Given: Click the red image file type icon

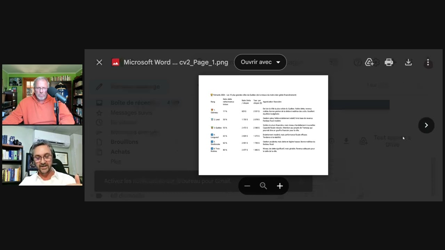Looking at the screenshot, I should tap(115, 62).
